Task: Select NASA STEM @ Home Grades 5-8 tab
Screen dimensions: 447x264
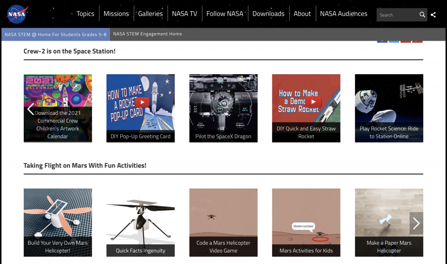Action: pyautogui.click(x=55, y=34)
